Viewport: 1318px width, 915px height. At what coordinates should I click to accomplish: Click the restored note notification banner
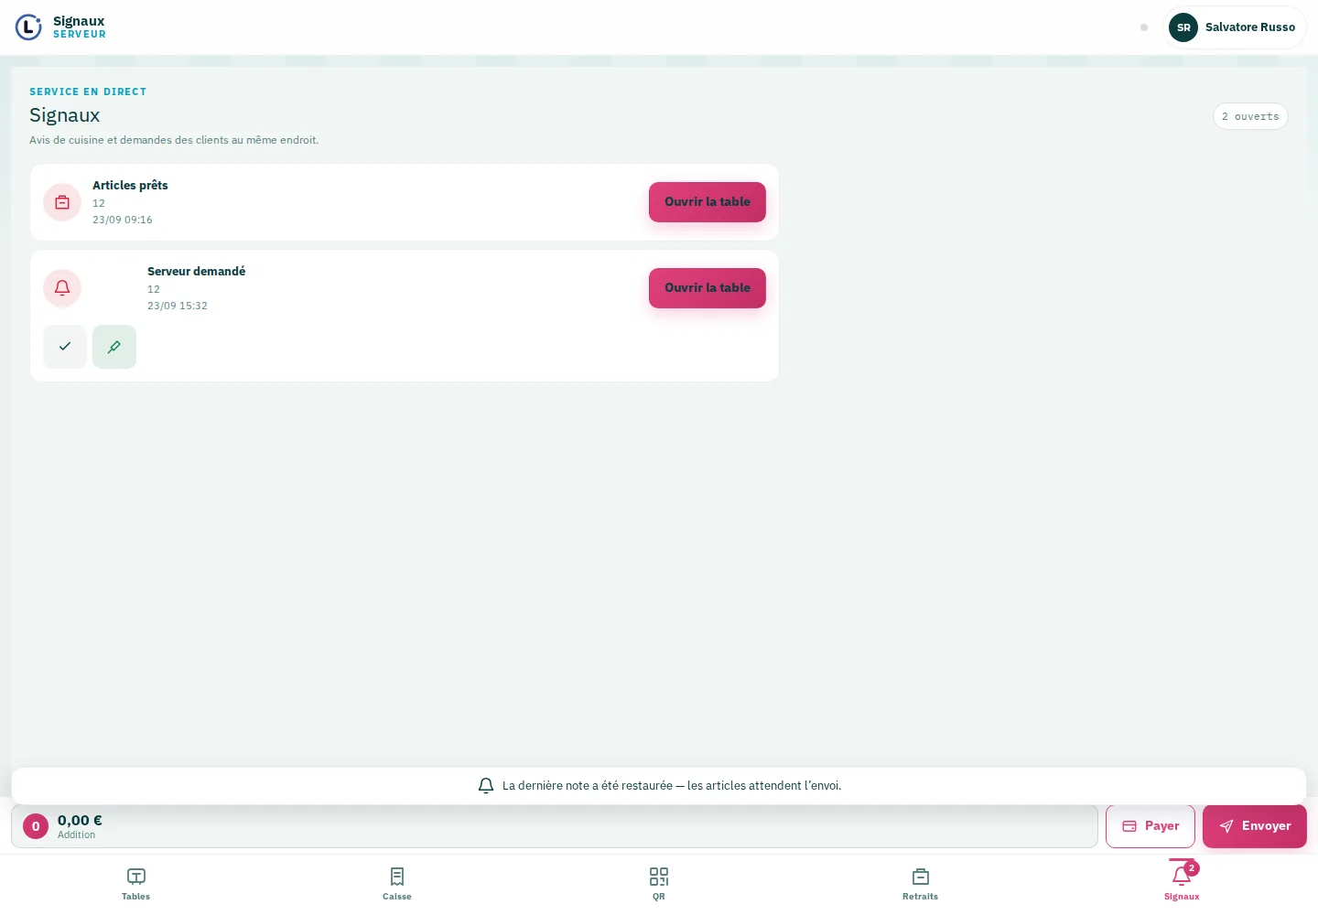[659, 786]
